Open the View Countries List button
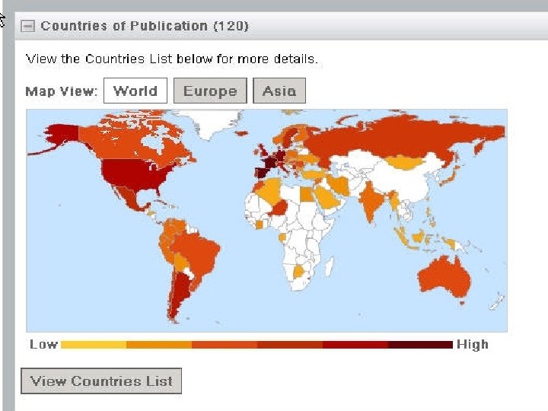Image resolution: width=548 pixels, height=411 pixels. tap(101, 381)
